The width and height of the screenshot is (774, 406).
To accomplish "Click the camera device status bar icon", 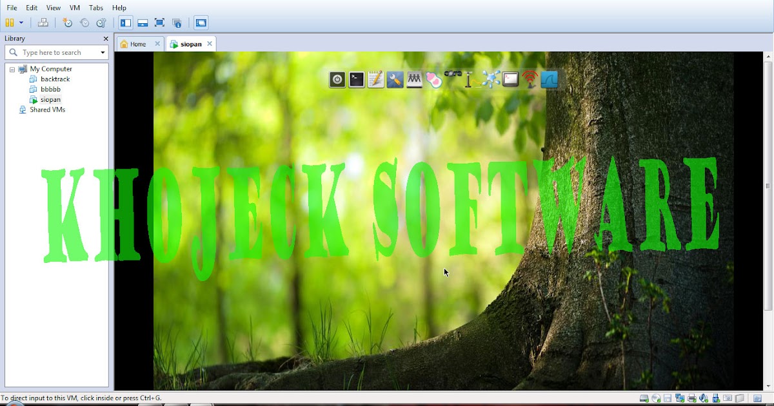I will point(728,399).
